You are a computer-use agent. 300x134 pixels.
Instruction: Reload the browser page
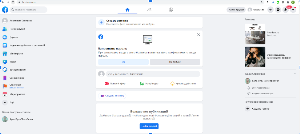(13, 2)
